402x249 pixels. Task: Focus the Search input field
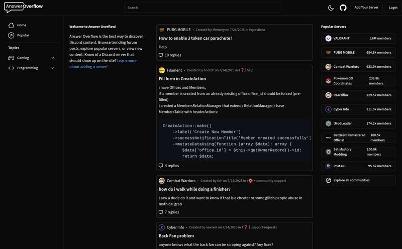click(x=203, y=8)
